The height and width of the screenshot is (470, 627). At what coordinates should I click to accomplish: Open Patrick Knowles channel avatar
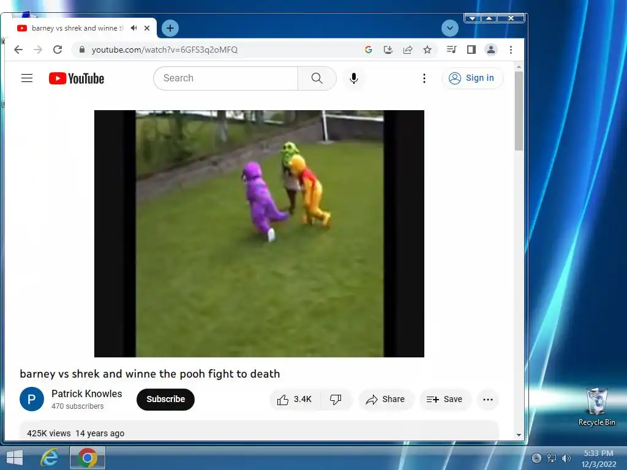[x=32, y=399]
